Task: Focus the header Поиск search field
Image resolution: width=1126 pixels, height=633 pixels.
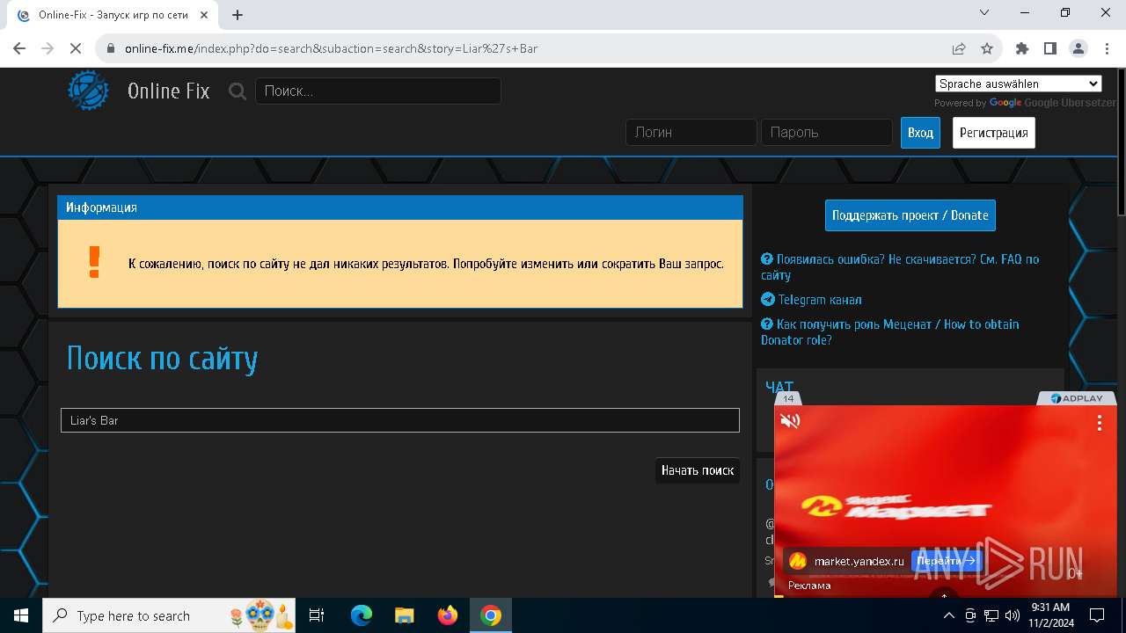Action: click(x=378, y=91)
